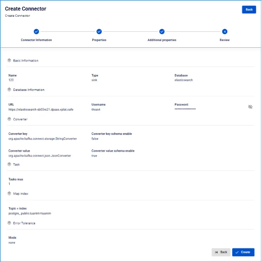
Task: Click the gray Back button at bottom
Action: tap(221, 252)
